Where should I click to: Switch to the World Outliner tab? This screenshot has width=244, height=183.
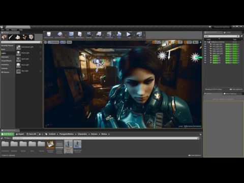pyautogui.click(x=213, y=32)
